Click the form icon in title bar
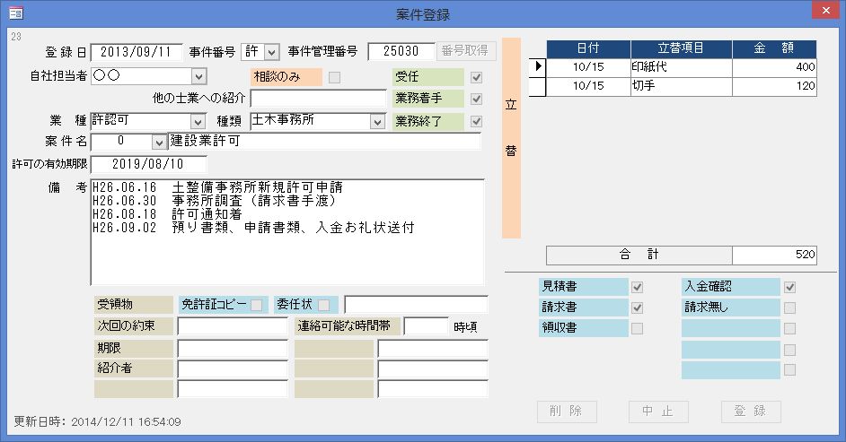 click(15, 13)
